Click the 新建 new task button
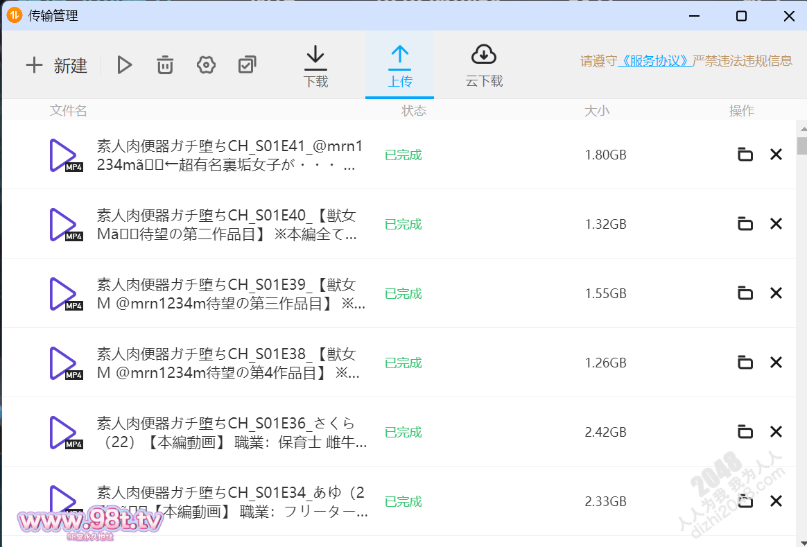Screen dimensions: 807x547 (57, 66)
